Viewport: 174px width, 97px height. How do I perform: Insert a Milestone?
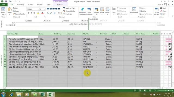click(122, 11)
